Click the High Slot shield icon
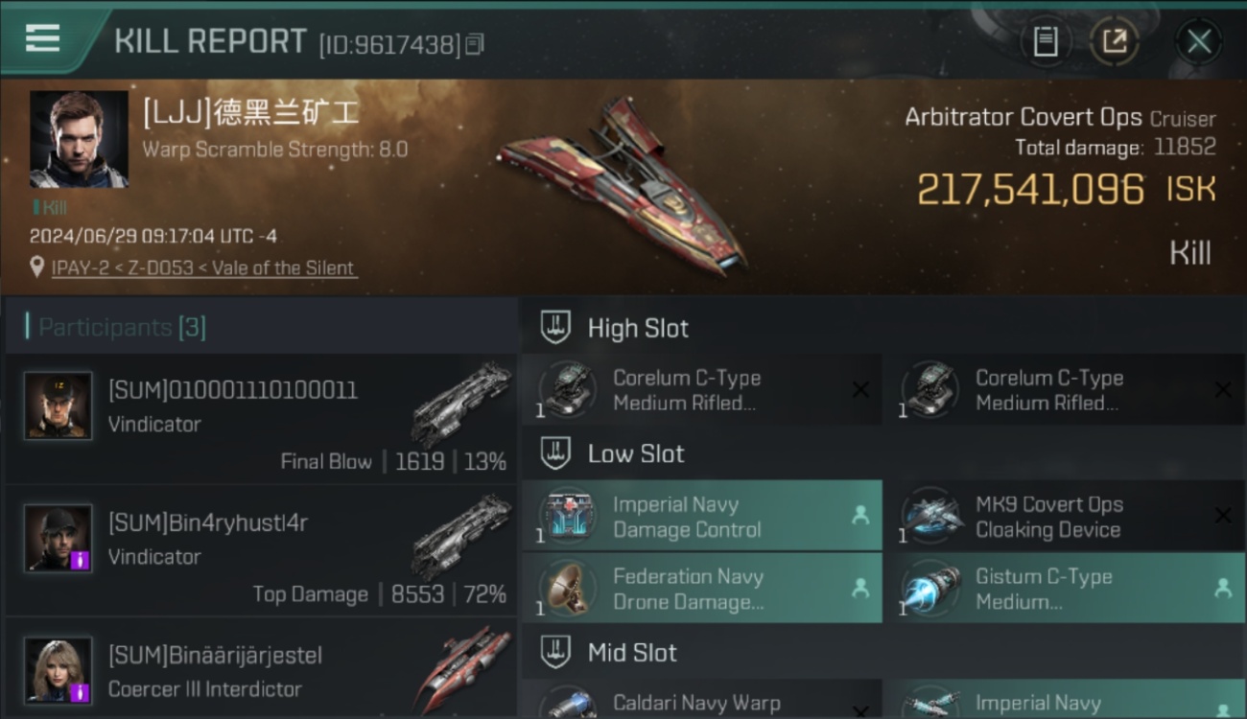Viewport: 1247px width, 719px height. click(x=555, y=328)
